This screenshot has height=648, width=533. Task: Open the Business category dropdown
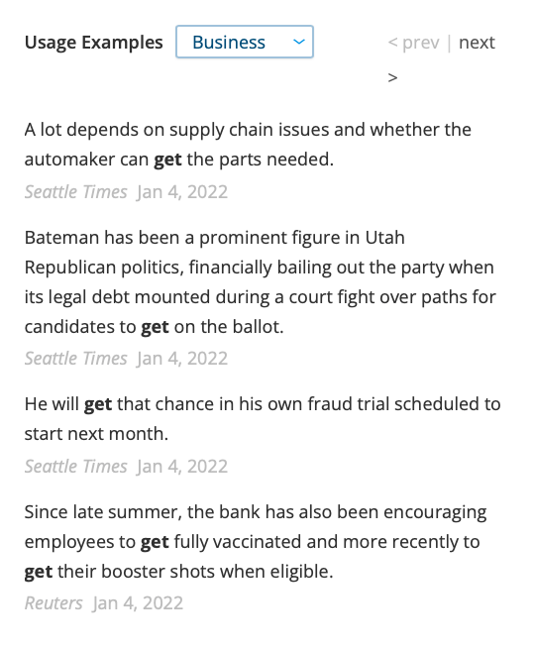pyautogui.click(x=245, y=42)
